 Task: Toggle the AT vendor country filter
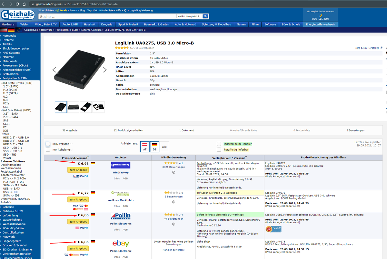point(145,147)
